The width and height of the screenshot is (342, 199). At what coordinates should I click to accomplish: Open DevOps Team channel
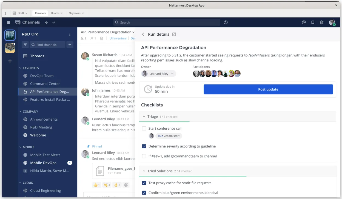[x=48, y=76]
